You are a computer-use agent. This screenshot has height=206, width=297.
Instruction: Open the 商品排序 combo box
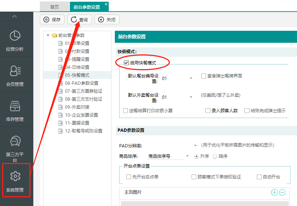pos(187,156)
